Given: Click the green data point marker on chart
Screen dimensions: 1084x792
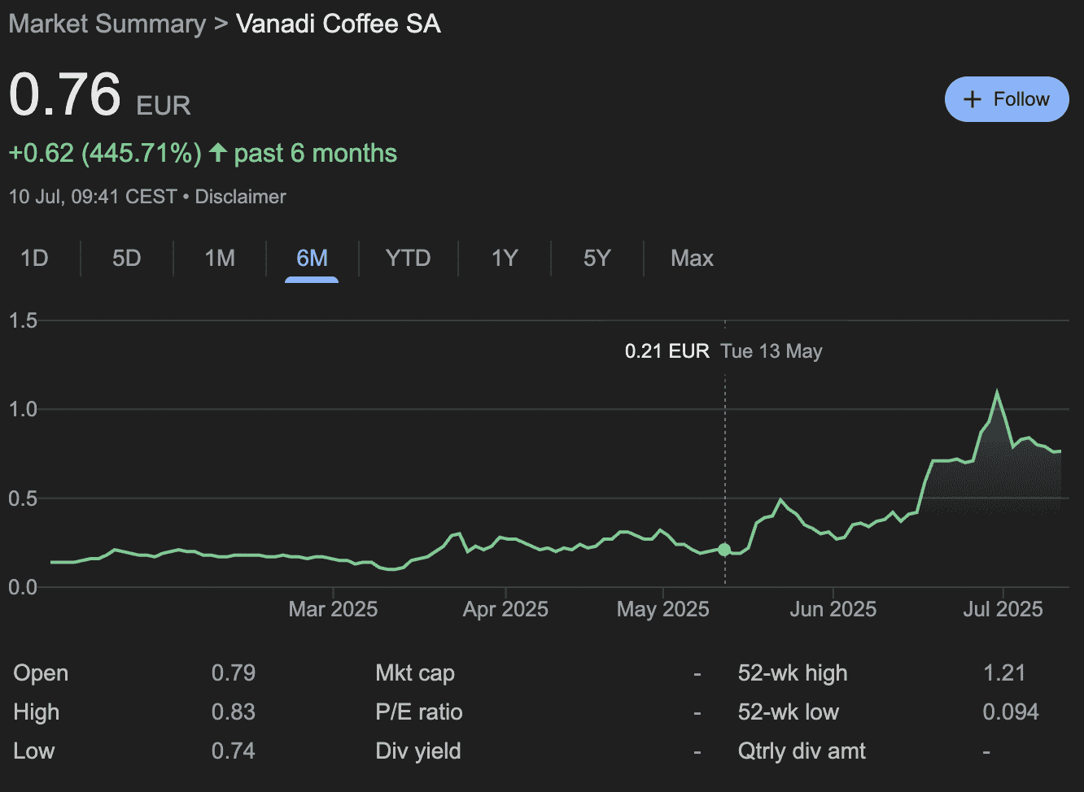Looking at the screenshot, I should tap(724, 550).
